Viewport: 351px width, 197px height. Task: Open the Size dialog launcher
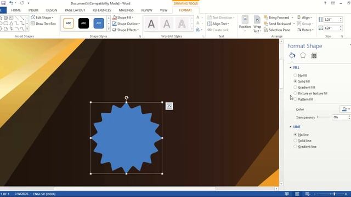point(342,37)
